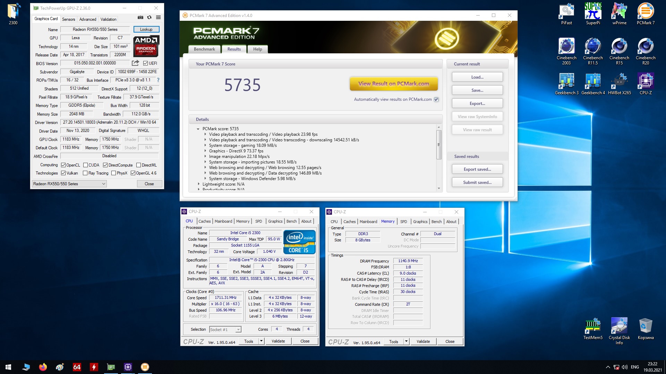Open the Radeon RX550/550 Series GPU dropdown

click(x=69, y=184)
